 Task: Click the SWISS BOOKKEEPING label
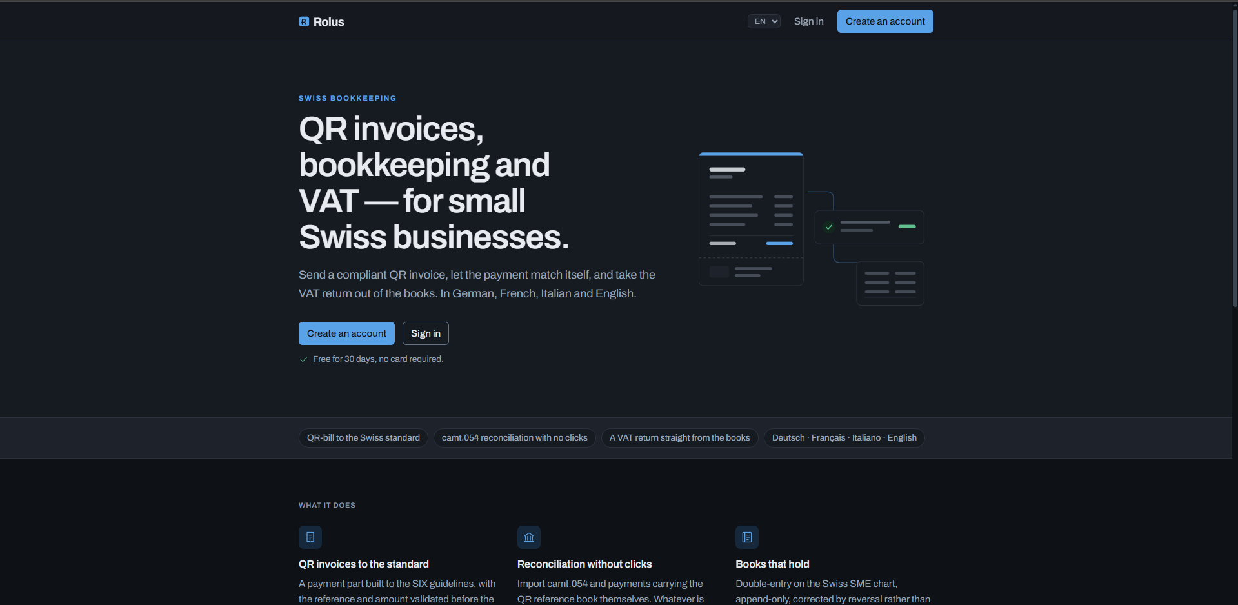348,99
